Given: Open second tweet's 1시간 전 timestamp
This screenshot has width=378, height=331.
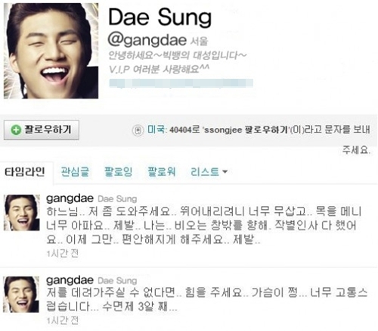Looking at the screenshot, I should point(63,320).
